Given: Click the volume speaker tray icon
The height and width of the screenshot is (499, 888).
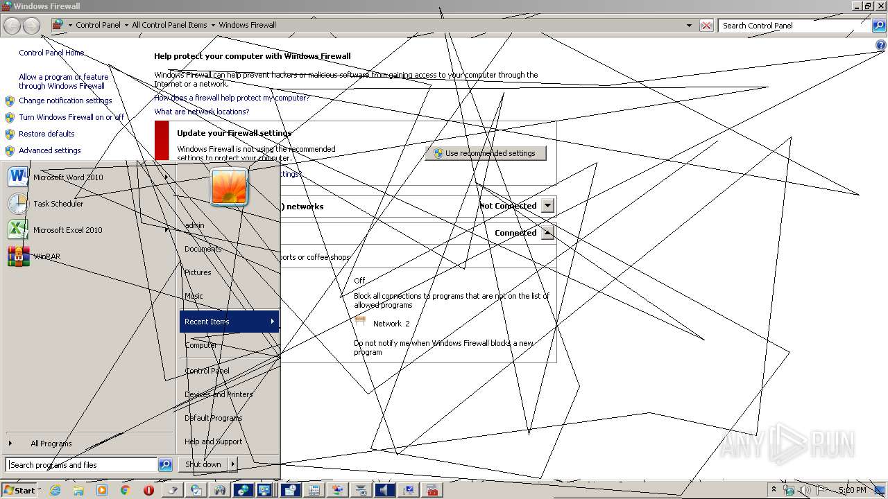Looking at the screenshot, I should tap(805, 490).
